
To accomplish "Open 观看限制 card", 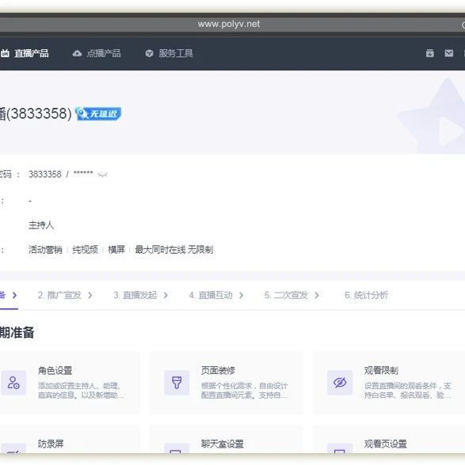I will pyautogui.click(x=389, y=383).
